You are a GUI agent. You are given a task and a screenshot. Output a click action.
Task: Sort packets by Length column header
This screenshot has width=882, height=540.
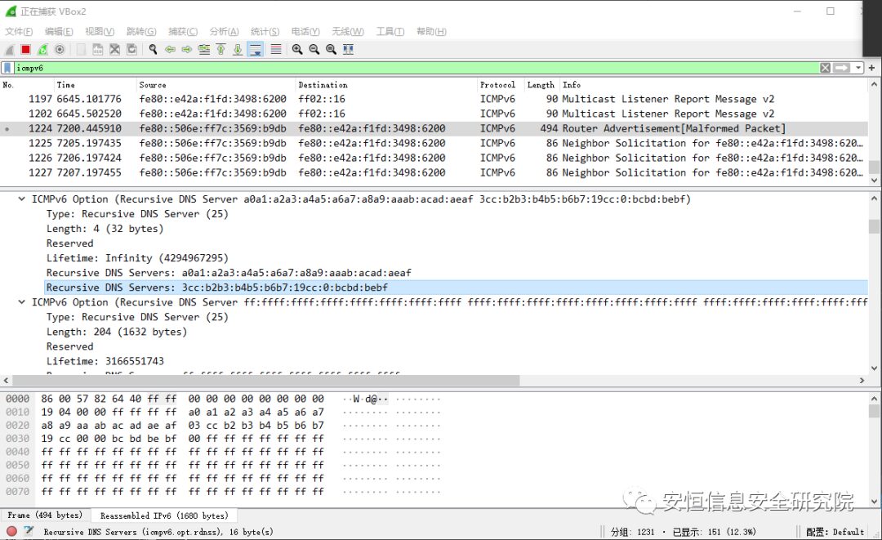pos(541,85)
